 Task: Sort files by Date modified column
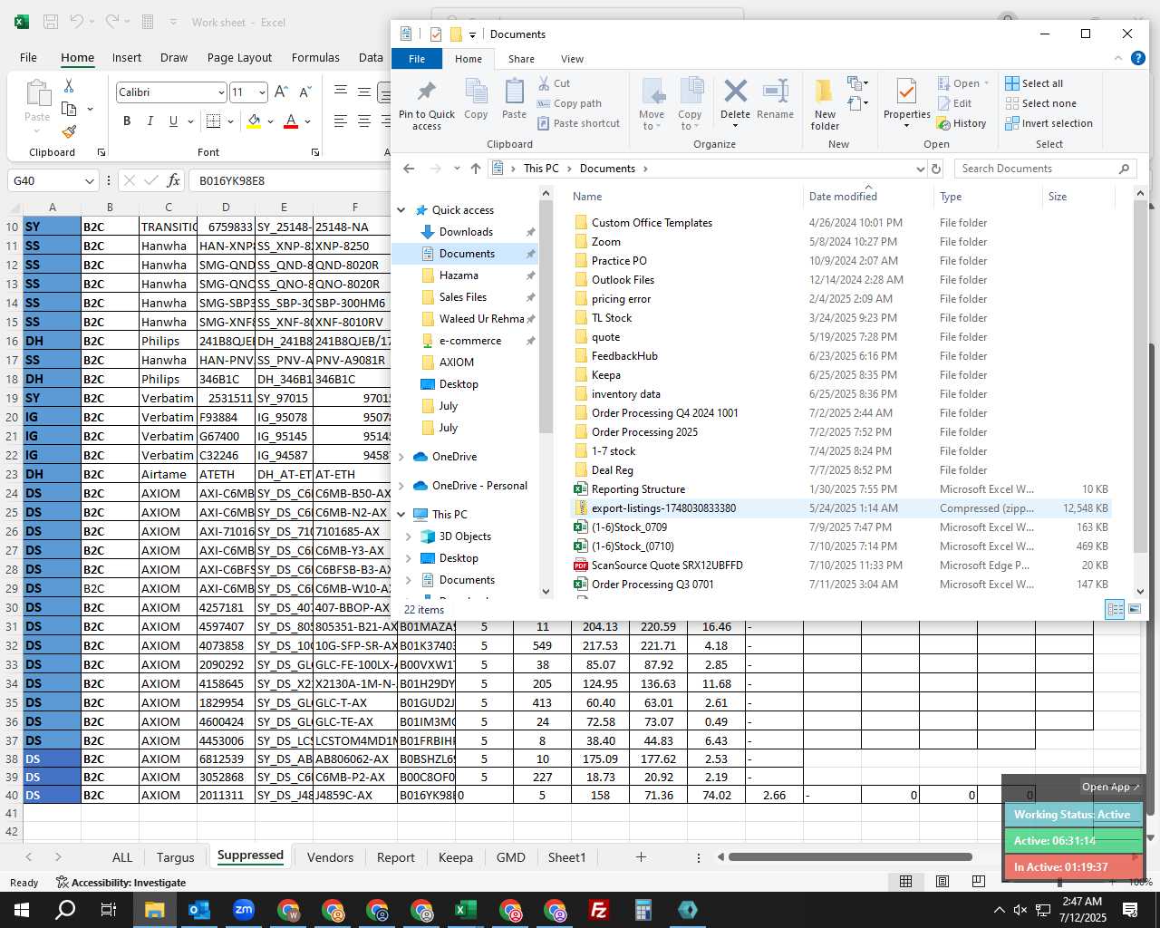tap(843, 197)
